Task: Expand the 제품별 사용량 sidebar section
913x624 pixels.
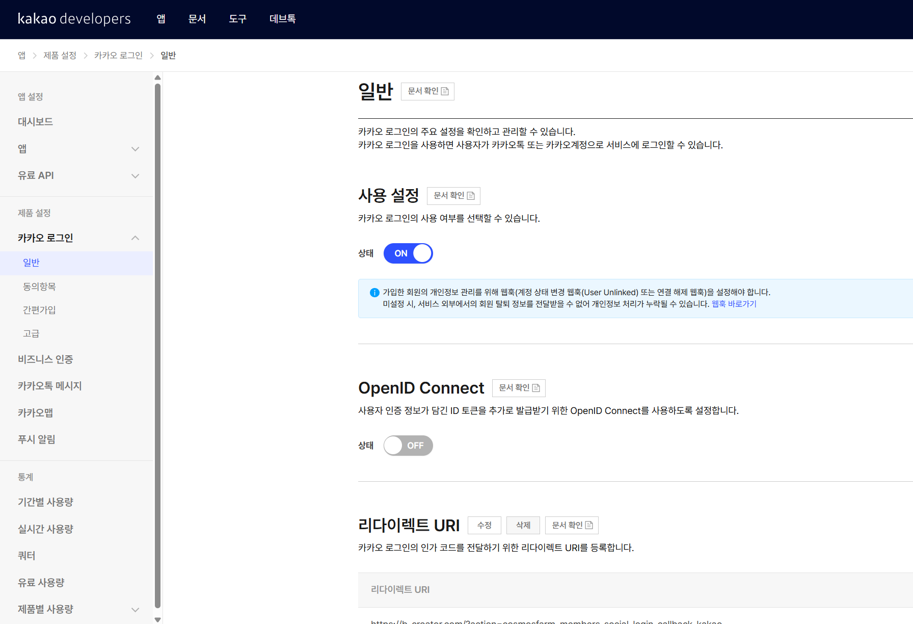Action: pos(135,610)
